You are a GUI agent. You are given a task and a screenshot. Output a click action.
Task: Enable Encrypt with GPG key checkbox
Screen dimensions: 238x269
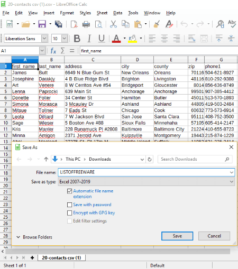click(69, 213)
